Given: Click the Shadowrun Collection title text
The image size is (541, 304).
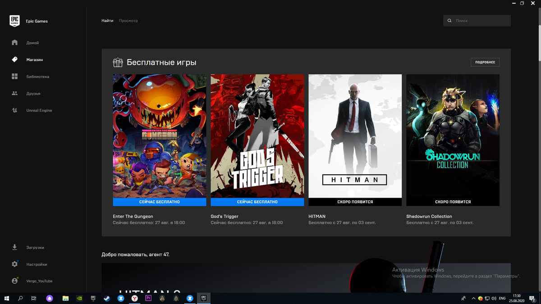Looking at the screenshot, I should pyautogui.click(x=429, y=216).
